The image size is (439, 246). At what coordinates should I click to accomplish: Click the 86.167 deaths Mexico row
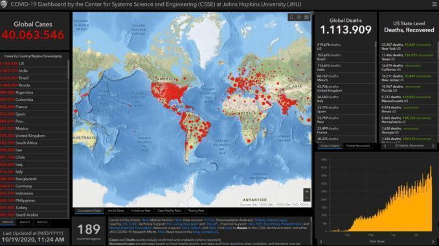(x=345, y=78)
